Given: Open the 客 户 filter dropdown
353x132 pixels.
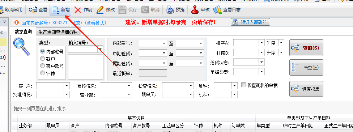Looking at the screenshot, I should [x=67, y=86].
